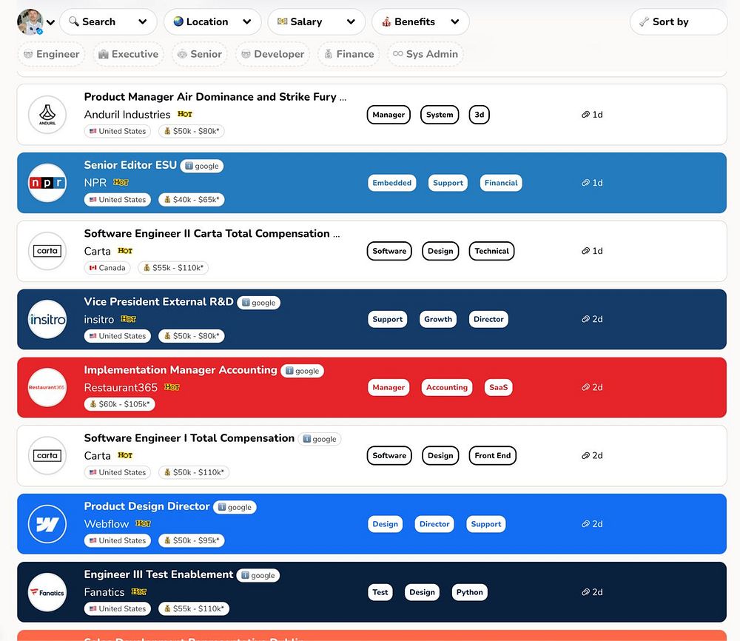Select the Developer quick filter
Viewport: 740px width, 641px height.
pyautogui.click(x=273, y=54)
